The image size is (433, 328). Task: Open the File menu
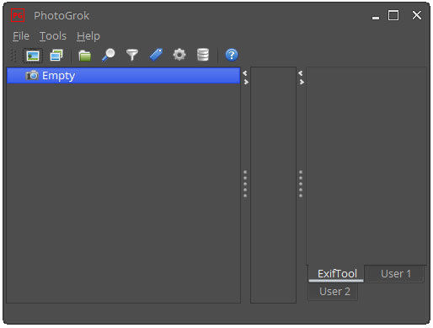21,36
